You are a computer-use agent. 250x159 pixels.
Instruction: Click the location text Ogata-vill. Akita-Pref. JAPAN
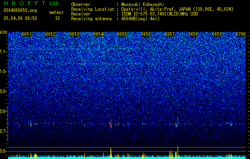[x=155, y=9]
